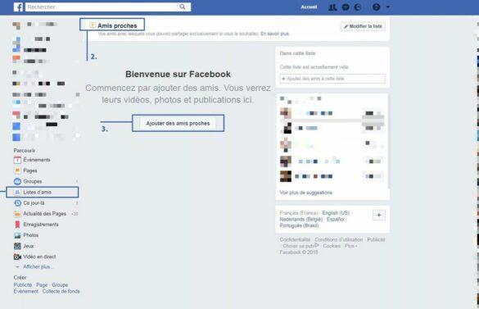Click the Pages flag icon
The width and height of the screenshot is (479, 309).
point(17,170)
